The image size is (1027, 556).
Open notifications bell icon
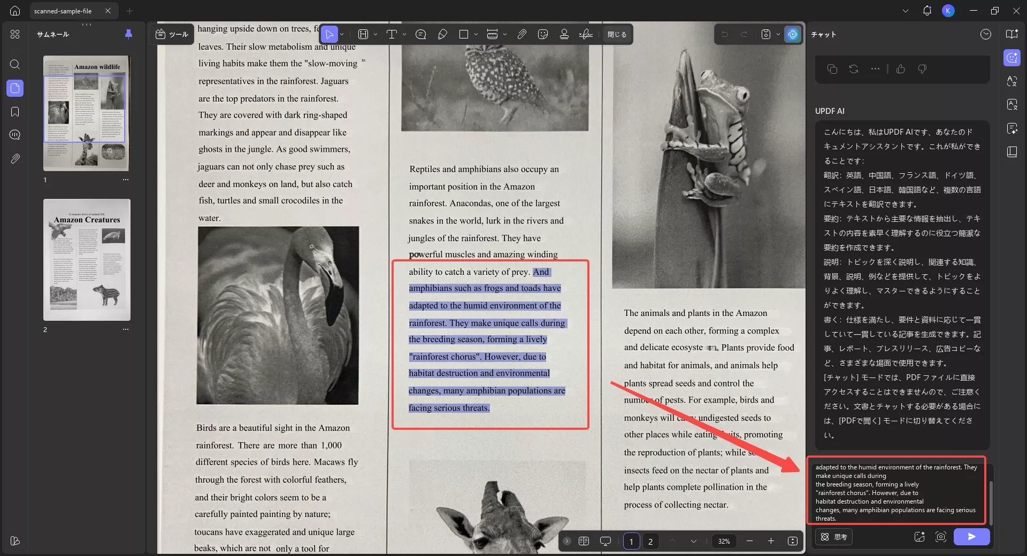927,11
